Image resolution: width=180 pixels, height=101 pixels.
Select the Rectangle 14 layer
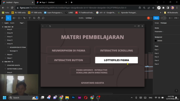pos(14,51)
